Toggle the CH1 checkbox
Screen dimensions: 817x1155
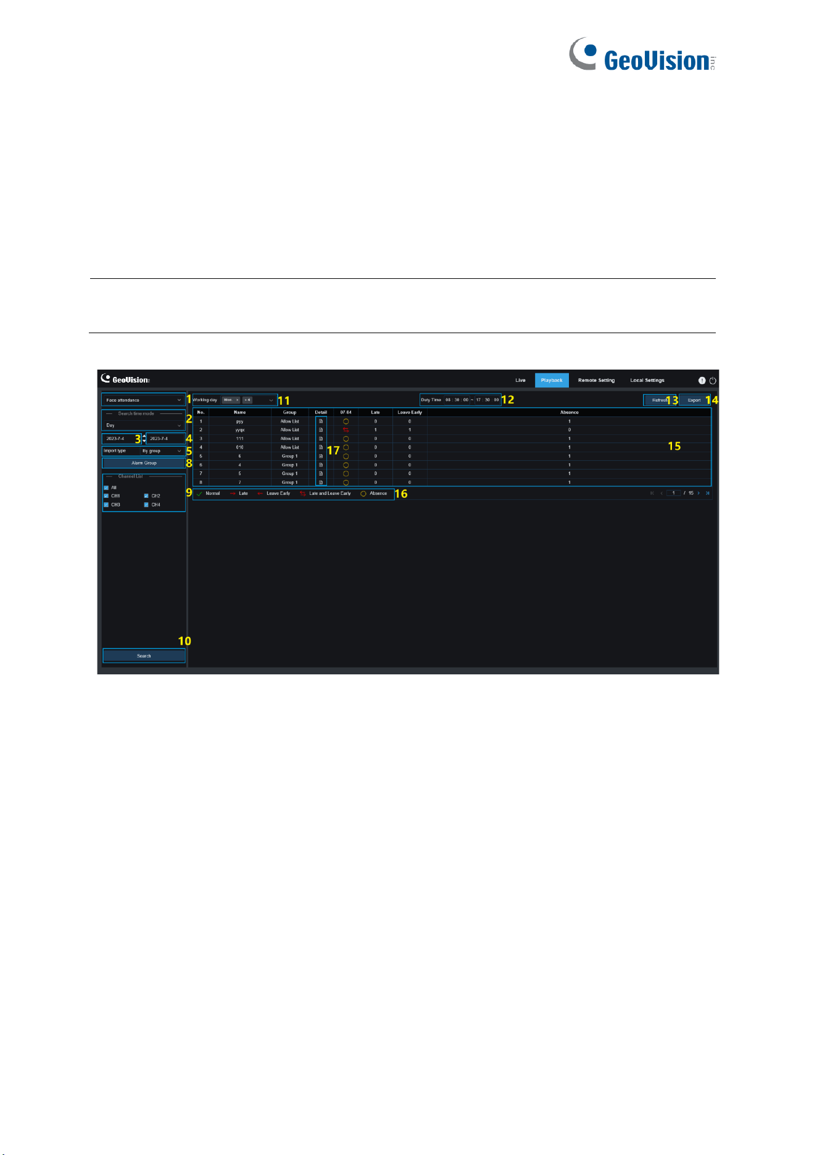106,496
